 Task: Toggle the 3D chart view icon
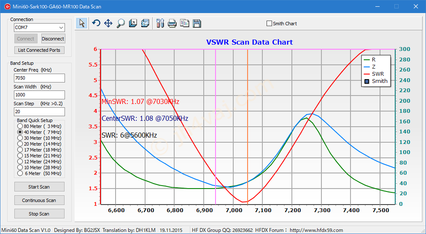pos(145,23)
